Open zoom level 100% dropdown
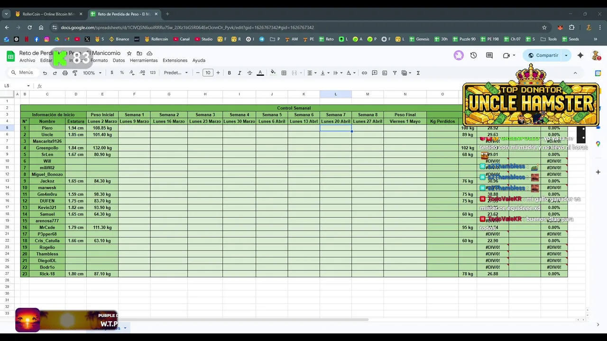This screenshot has height=341, width=607. pyautogui.click(x=92, y=73)
